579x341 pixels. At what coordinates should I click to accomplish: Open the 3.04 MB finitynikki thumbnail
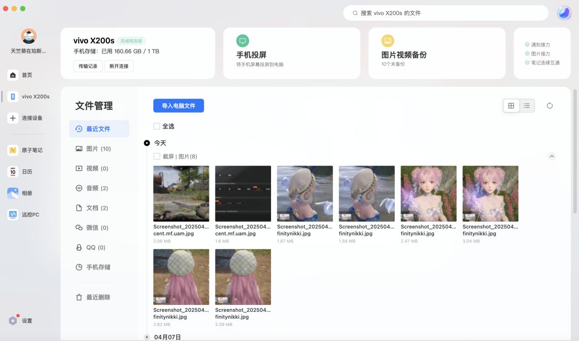[x=490, y=194]
